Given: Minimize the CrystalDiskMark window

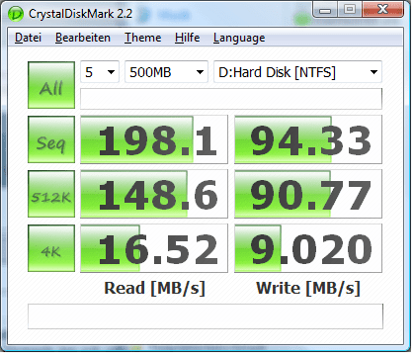Looking at the screenshot, I should [325, 10].
